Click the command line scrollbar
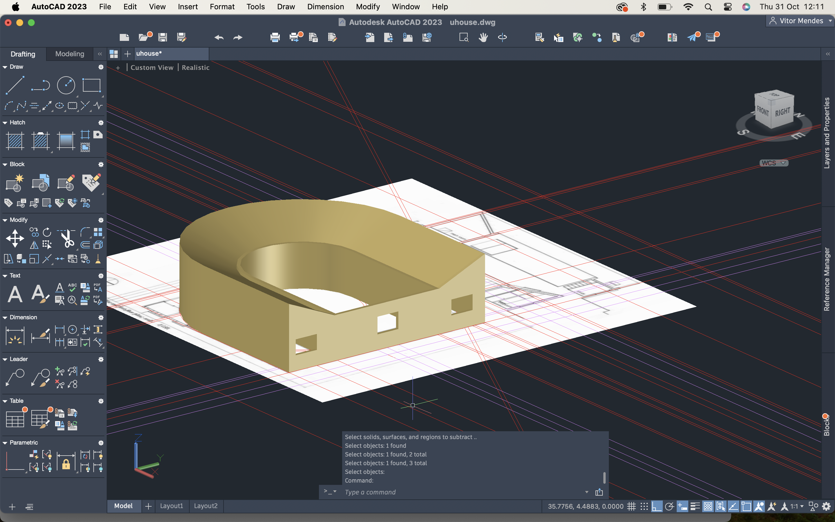The width and height of the screenshot is (835, 522). [x=604, y=478]
